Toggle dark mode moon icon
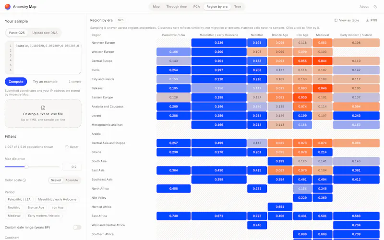 coord(375,7)
